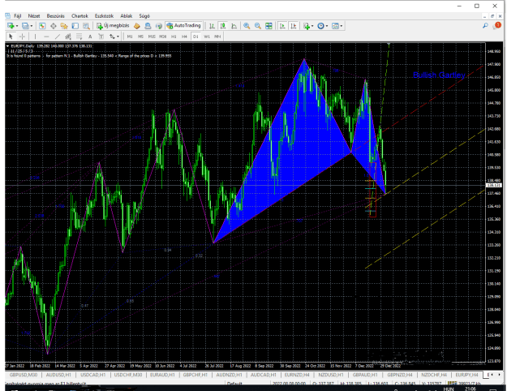Switch to NZDUSD,H1 chart tab
The height and width of the screenshot is (391, 507).
[331, 375]
